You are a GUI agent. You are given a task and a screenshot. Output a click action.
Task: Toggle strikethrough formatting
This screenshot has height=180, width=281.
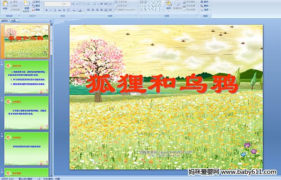pyautogui.click(x=59, y=10)
